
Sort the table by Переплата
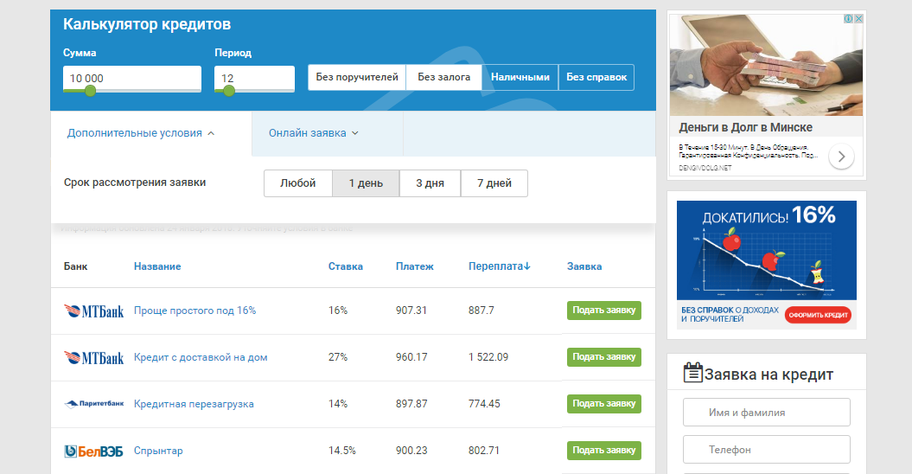point(500,266)
